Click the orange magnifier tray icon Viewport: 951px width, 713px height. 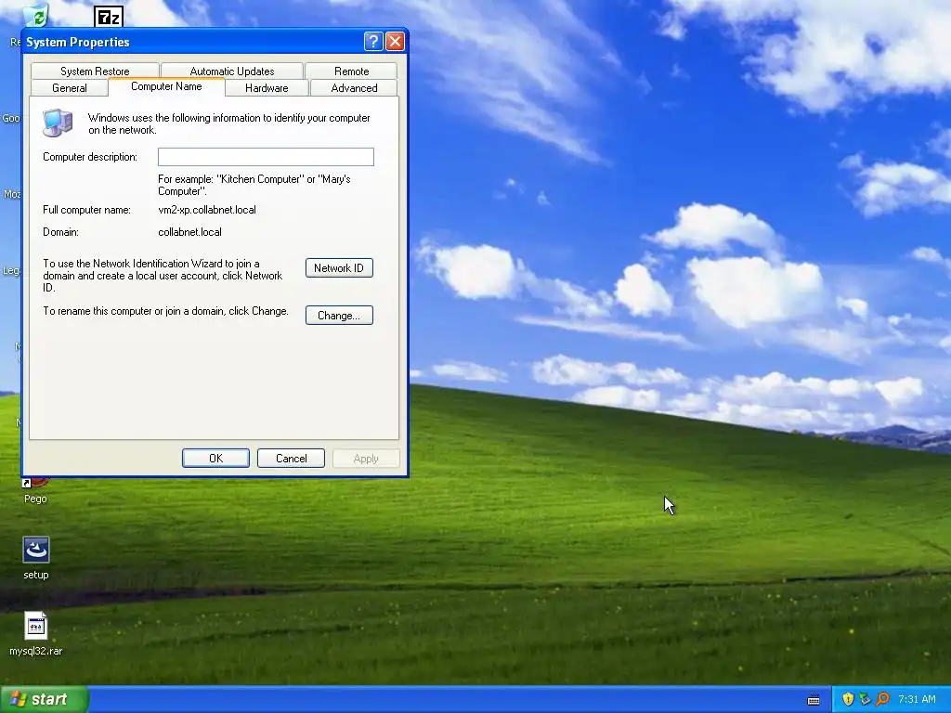click(882, 699)
